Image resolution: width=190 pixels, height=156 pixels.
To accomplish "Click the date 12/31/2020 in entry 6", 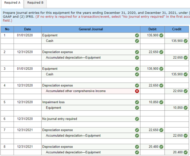I will click(25, 119).
